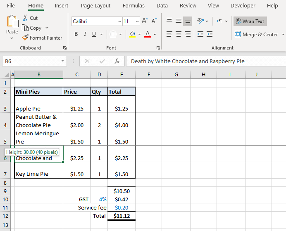Image resolution: width=286 pixels, height=231 pixels.
Task: Open the View tab
Action: tap(213, 5)
